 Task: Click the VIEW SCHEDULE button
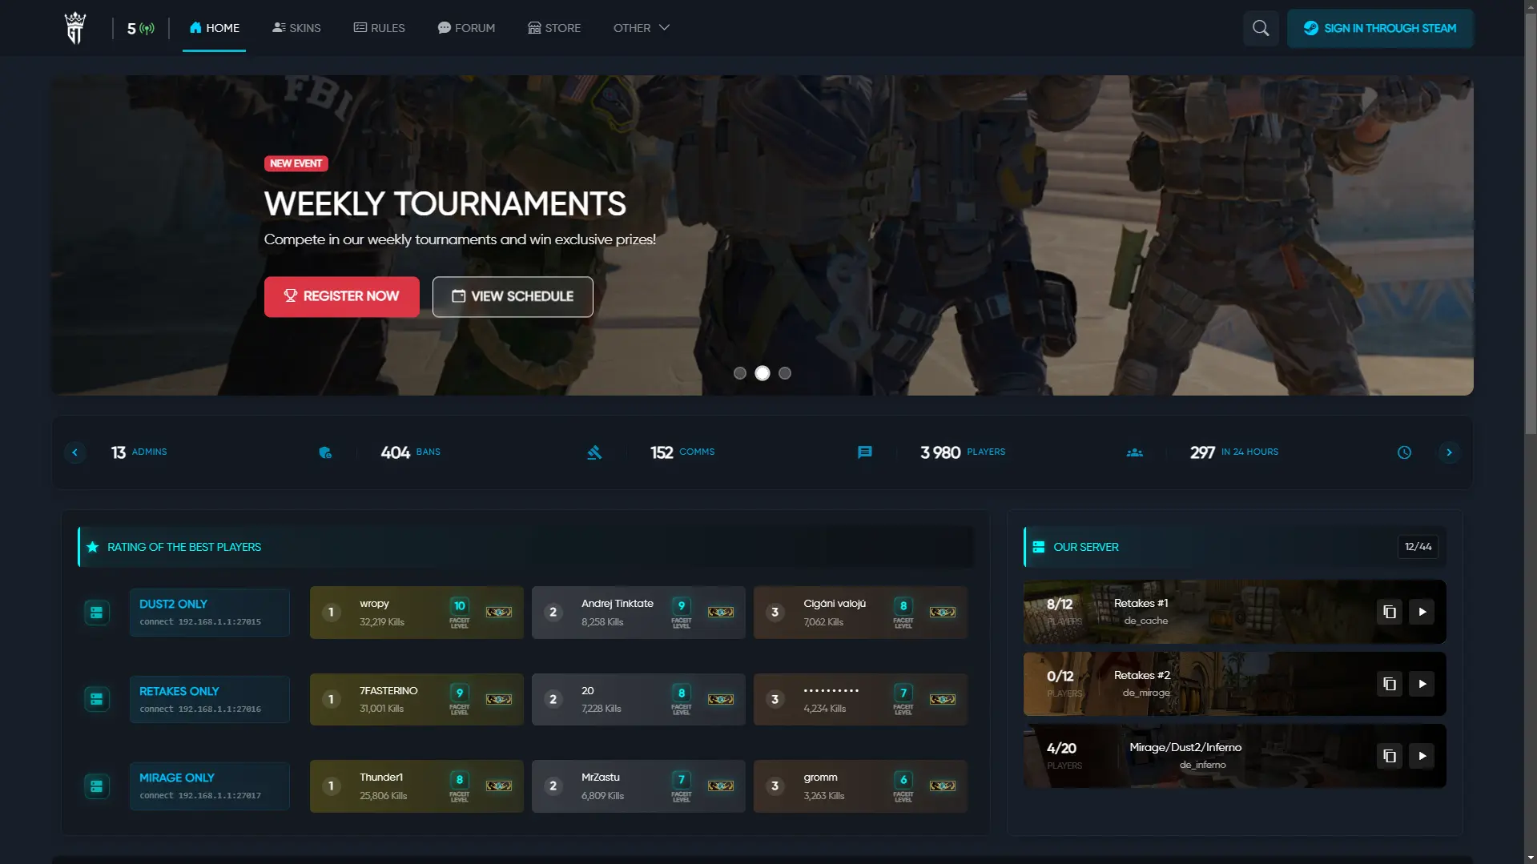(x=513, y=296)
